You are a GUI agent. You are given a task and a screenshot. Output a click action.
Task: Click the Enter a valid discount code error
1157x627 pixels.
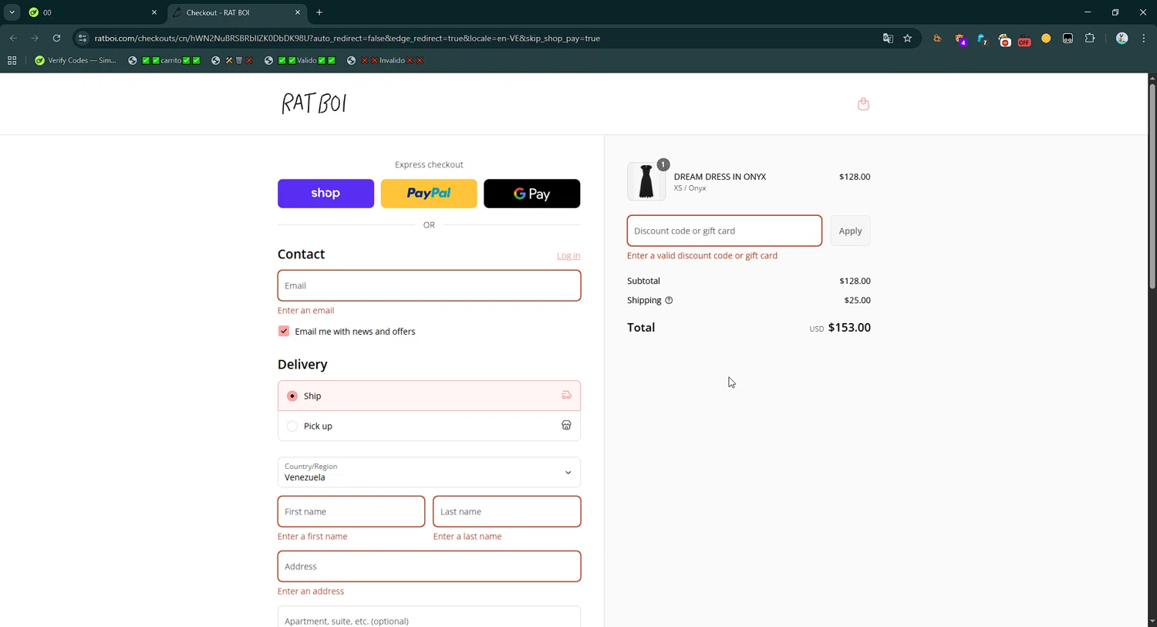(x=702, y=256)
